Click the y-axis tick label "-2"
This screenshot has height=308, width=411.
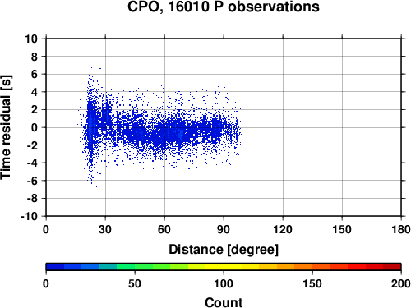click(32, 145)
